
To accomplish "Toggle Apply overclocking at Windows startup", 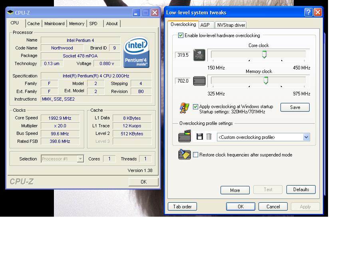I will [195, 107].
